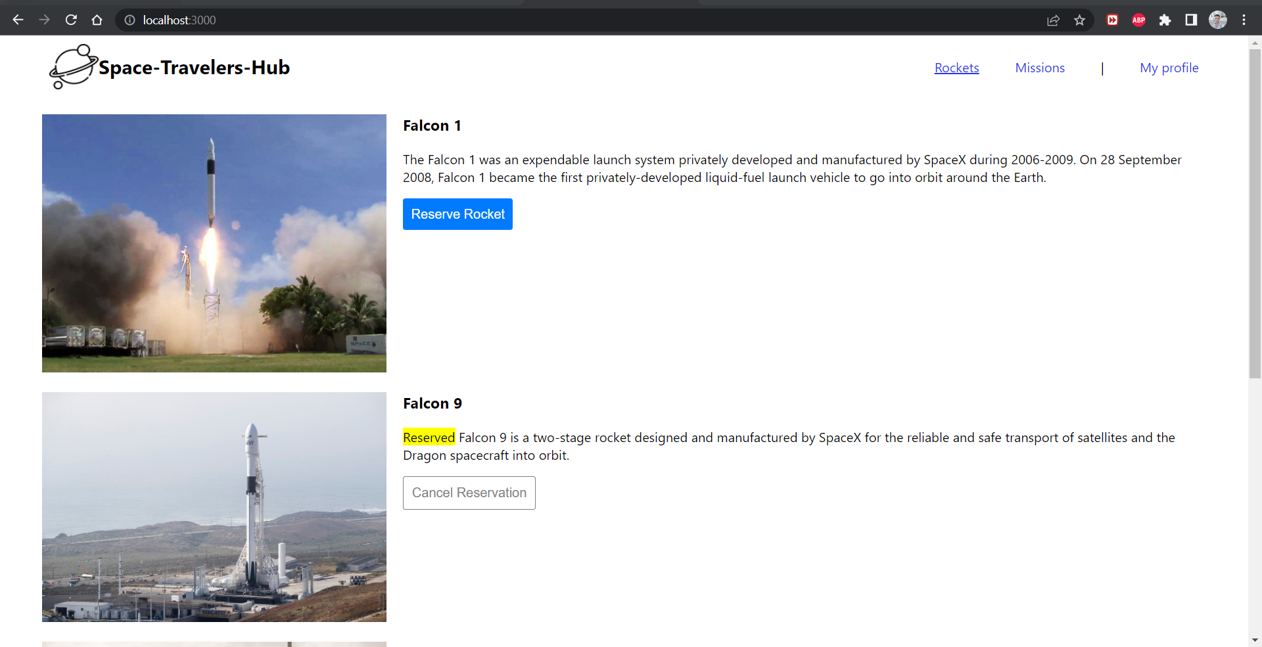
Task: Go back to previous page
Action: click(18, 20)
